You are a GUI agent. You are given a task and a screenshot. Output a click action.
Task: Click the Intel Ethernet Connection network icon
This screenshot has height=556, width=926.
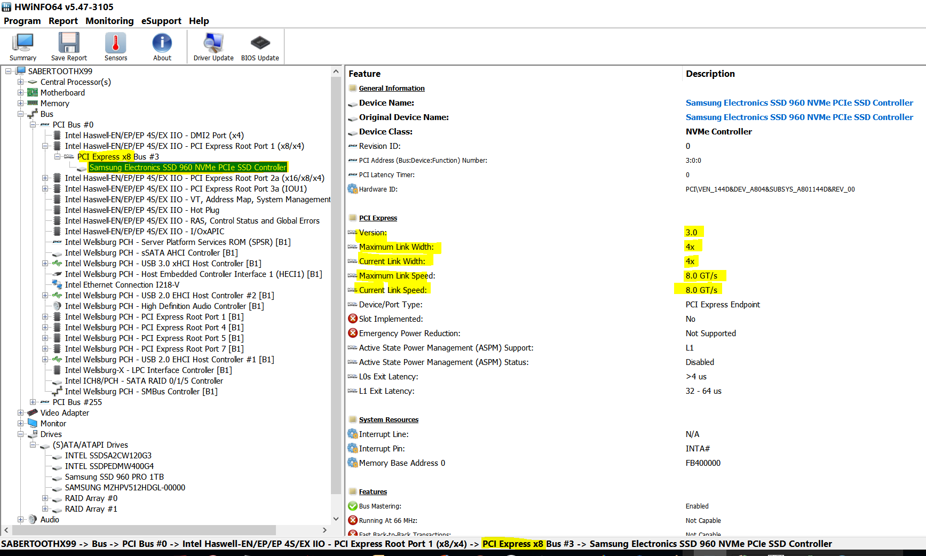pyautogui.click(x=57, y=284)
